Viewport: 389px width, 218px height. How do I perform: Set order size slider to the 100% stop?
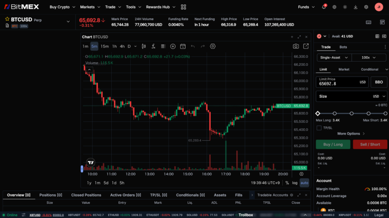pyautogui.click(x=385, y=114)
